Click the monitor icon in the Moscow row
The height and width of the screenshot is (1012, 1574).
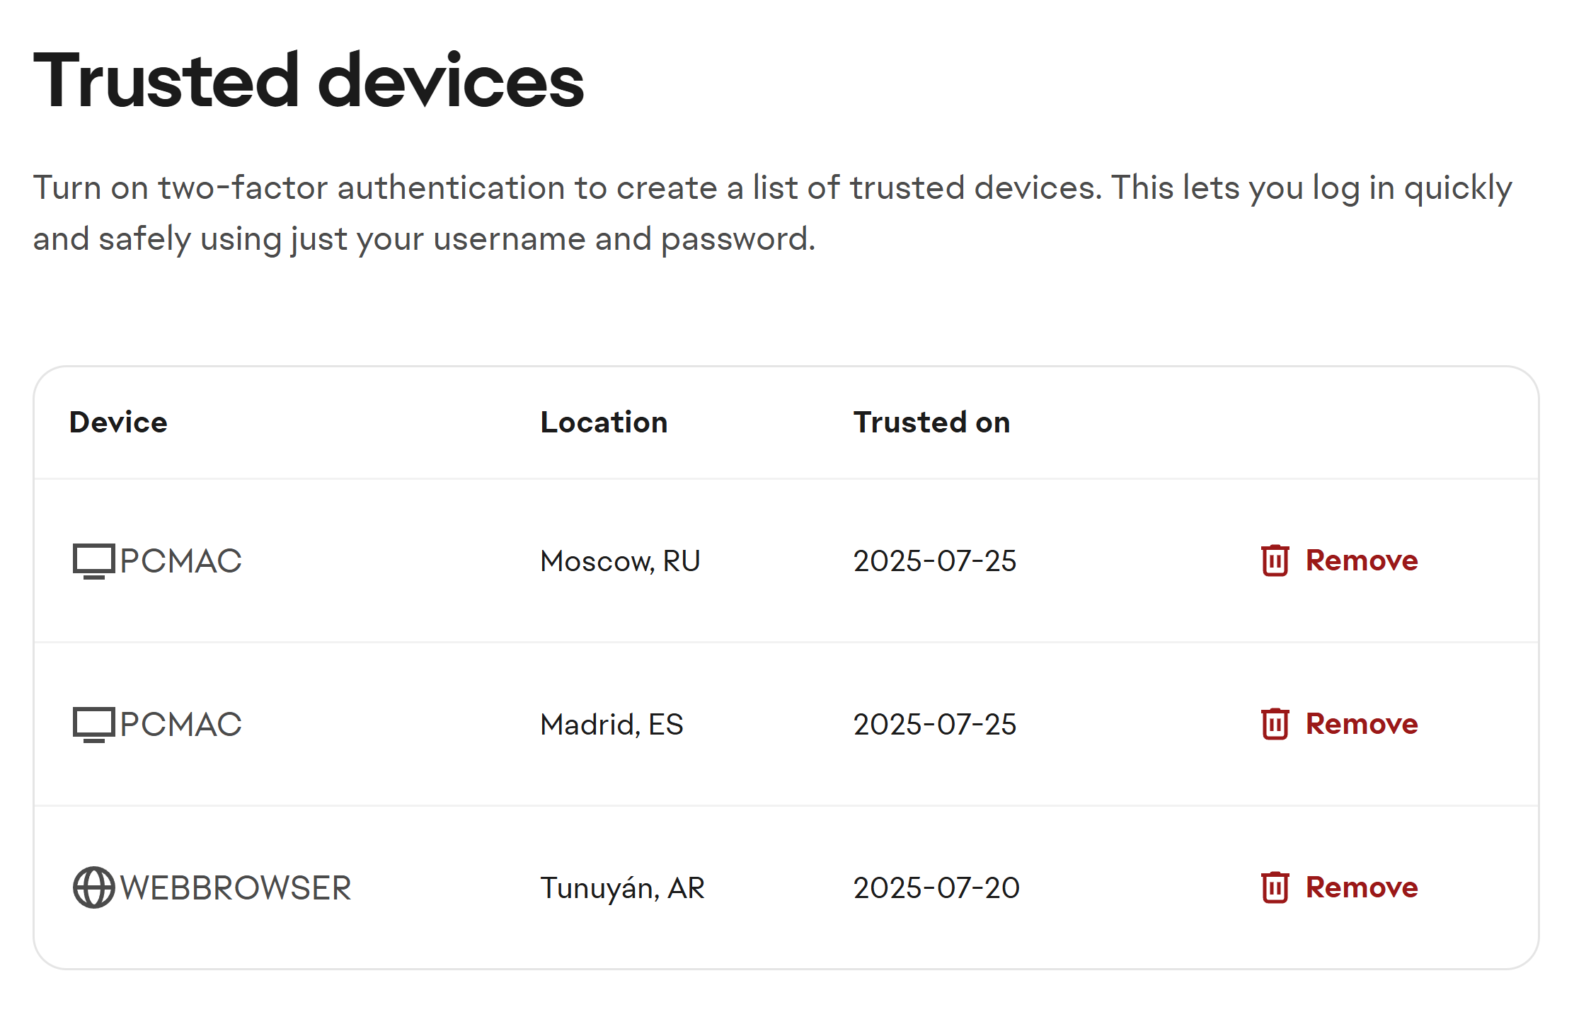pos(93,561)
